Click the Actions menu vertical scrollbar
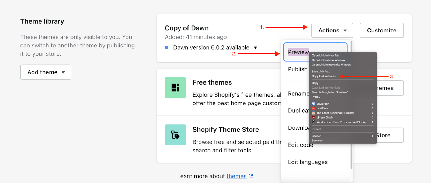The width and height of the screenshot is (431, 183). pyautogui.click(x=351, y=105)
